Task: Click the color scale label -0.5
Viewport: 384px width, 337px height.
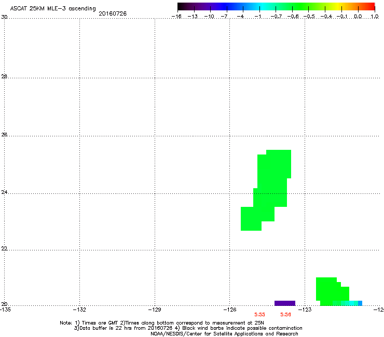Action: tap(309, 17)
